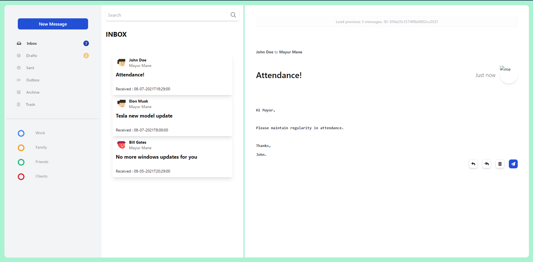Compose a new message
533x262 pixels.
point(53,24)
